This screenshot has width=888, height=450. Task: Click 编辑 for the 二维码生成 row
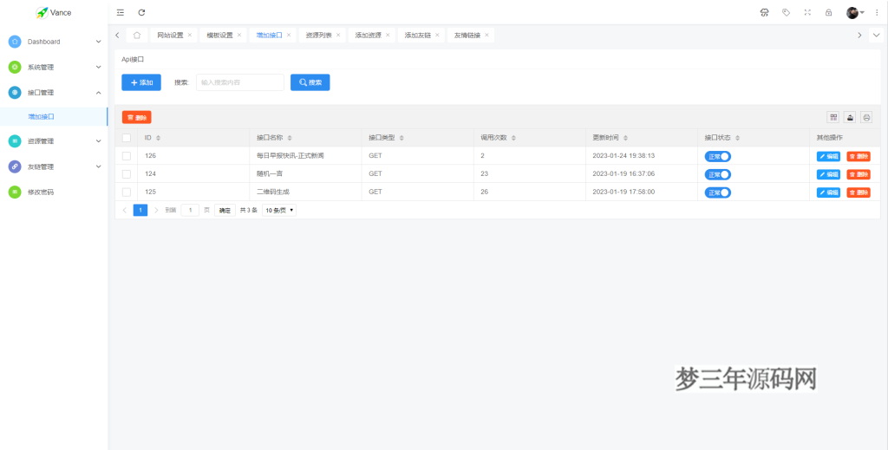pyautogui.click(x=828, y=192)
